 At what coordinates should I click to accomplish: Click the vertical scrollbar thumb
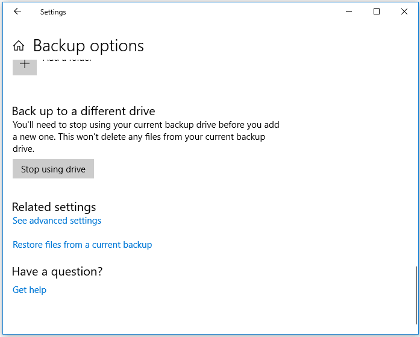[415, 295]
